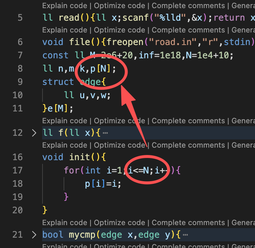Click Complete comments above bool mycmp
This screenshot has height=248, width=255.
[188, 223]
